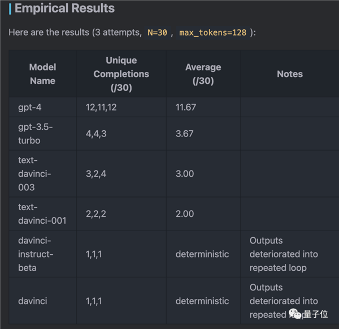339x329 pixels.
Task: Click the 11.67 average value
Action: click(x=186, y=107)
